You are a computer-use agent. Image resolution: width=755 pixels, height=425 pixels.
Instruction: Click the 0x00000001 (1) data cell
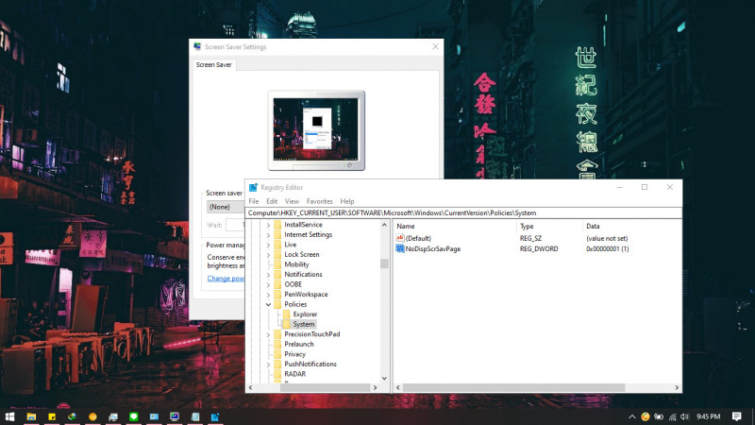click(x=607, y=248)
